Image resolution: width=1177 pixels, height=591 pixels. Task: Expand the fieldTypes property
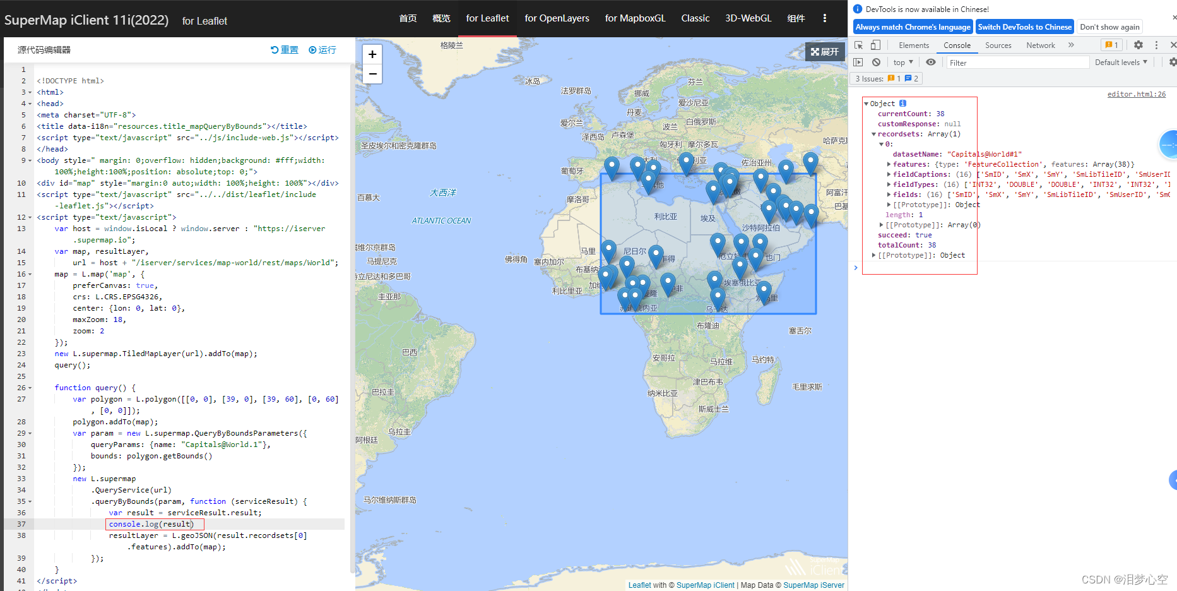[889, 184]
